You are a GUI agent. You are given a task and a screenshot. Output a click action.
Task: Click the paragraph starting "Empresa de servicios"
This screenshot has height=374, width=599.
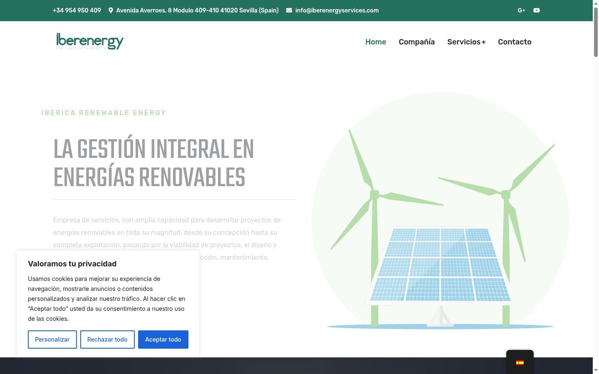point(167,239)
